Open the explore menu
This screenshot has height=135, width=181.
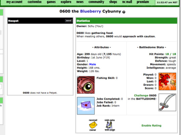(x=66, y=2)
